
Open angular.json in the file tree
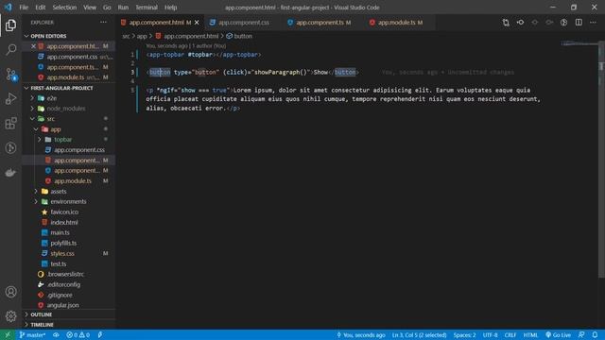62,305
